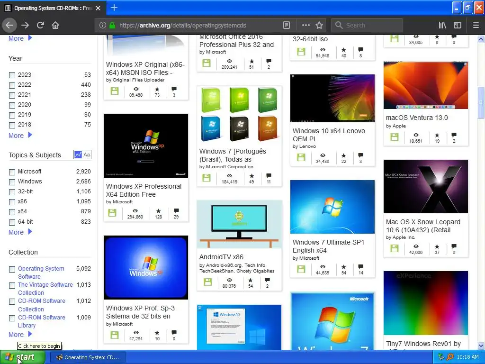The width and height of the screenshot is (485, 364).
Task: Click AndroidTV monitor illustration thumbnail
Action: pos(239,224)
